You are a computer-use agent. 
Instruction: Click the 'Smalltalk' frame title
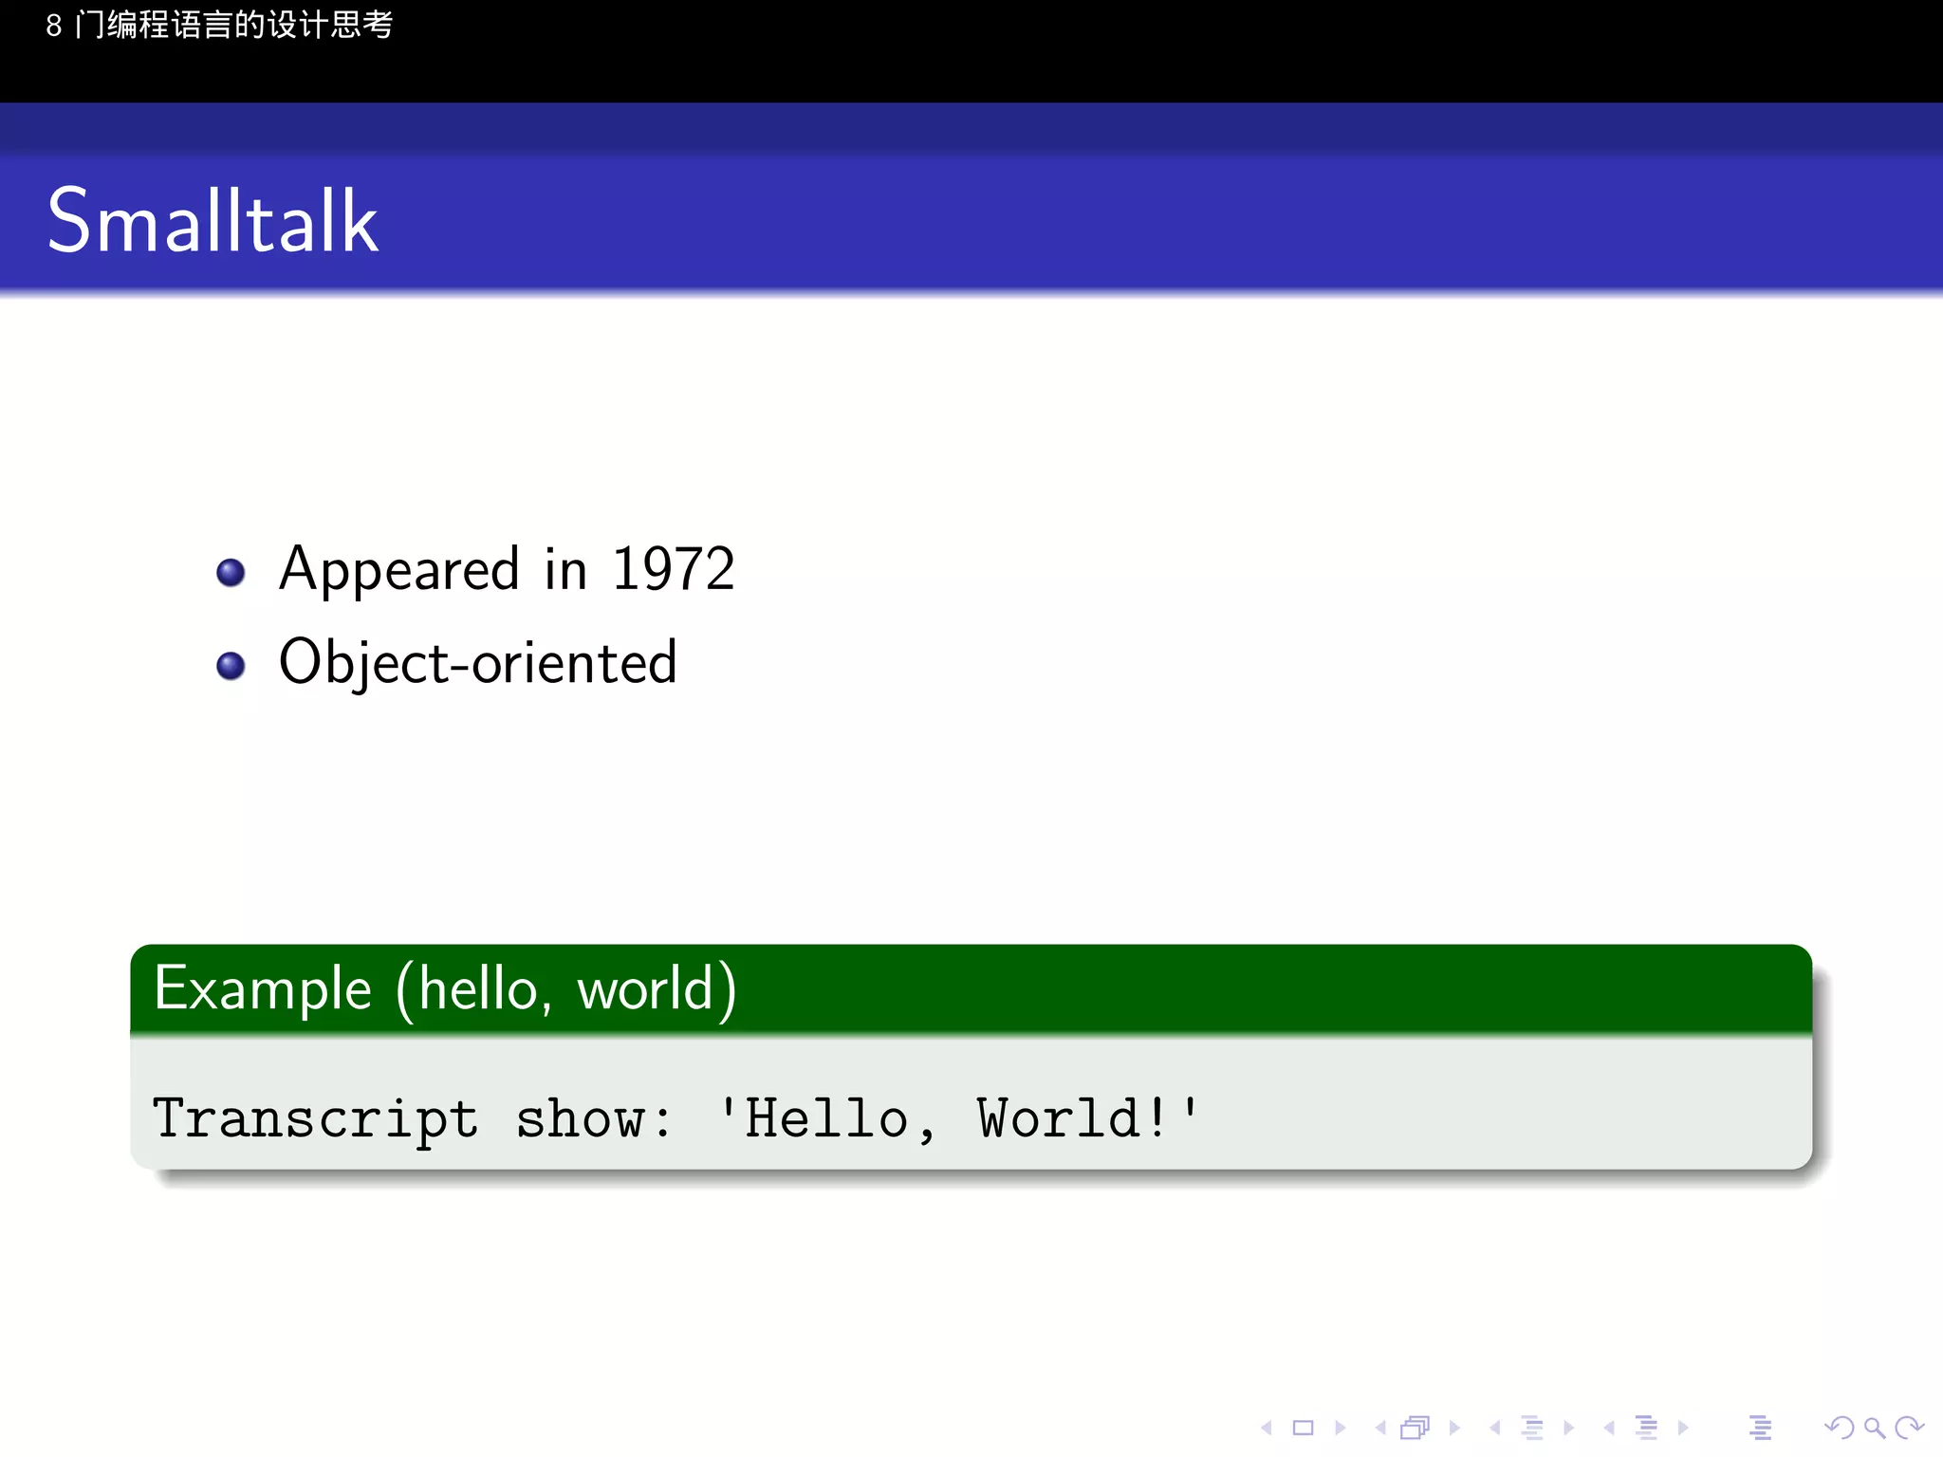(x=213, y=221)
